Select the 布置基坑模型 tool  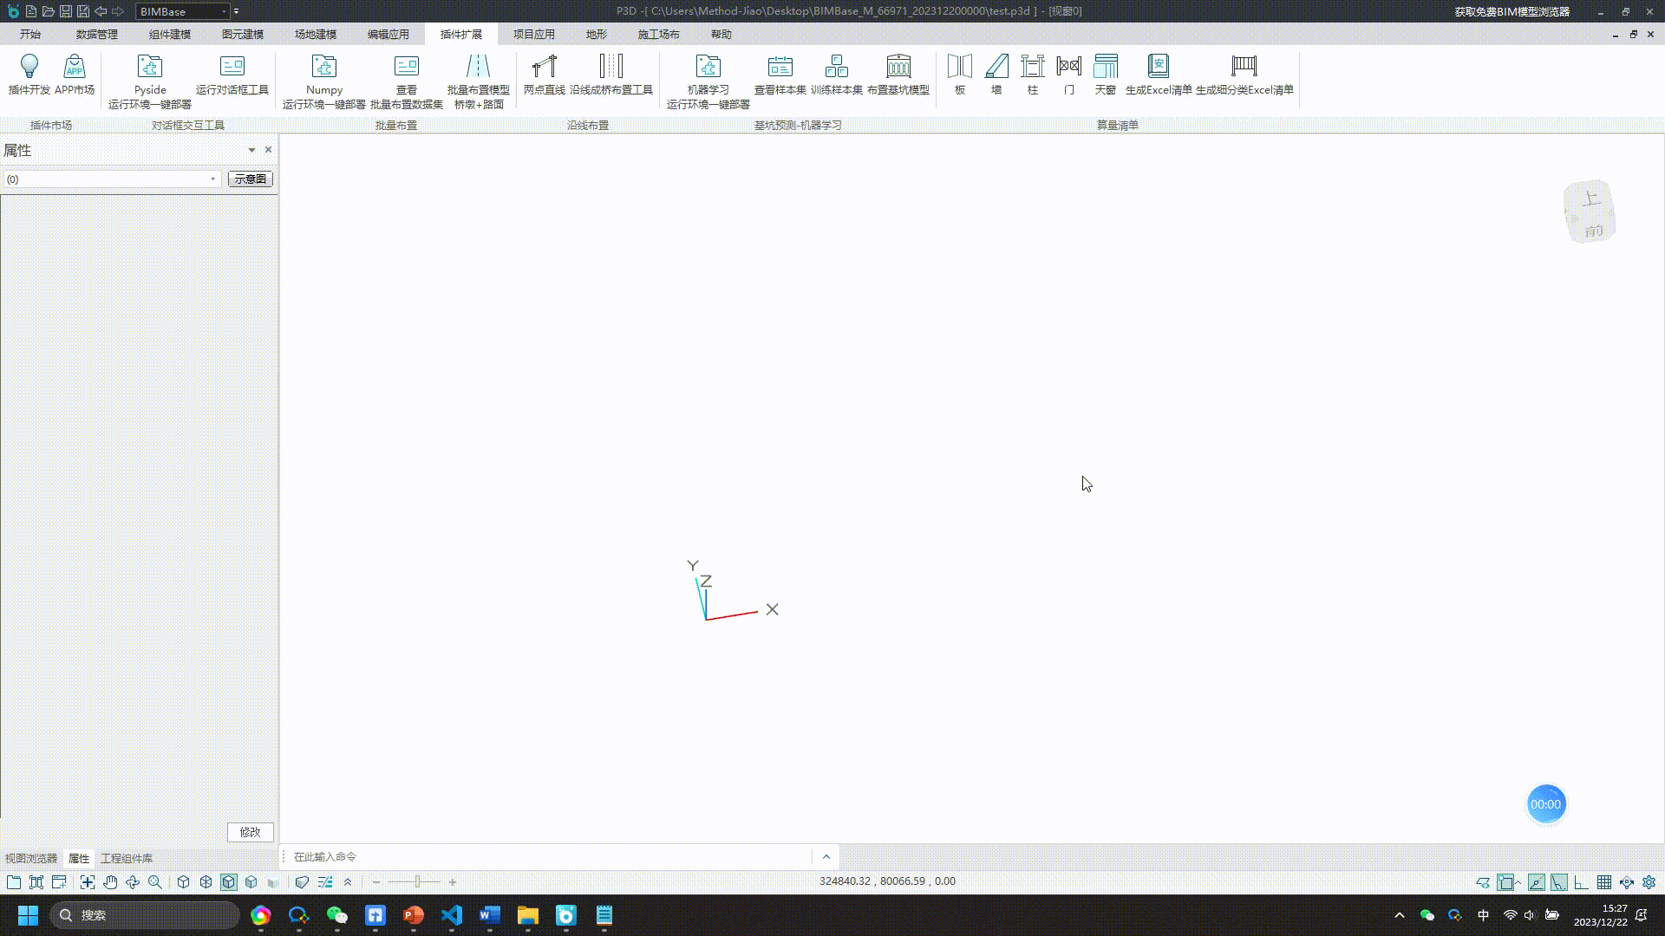point(898,67)
